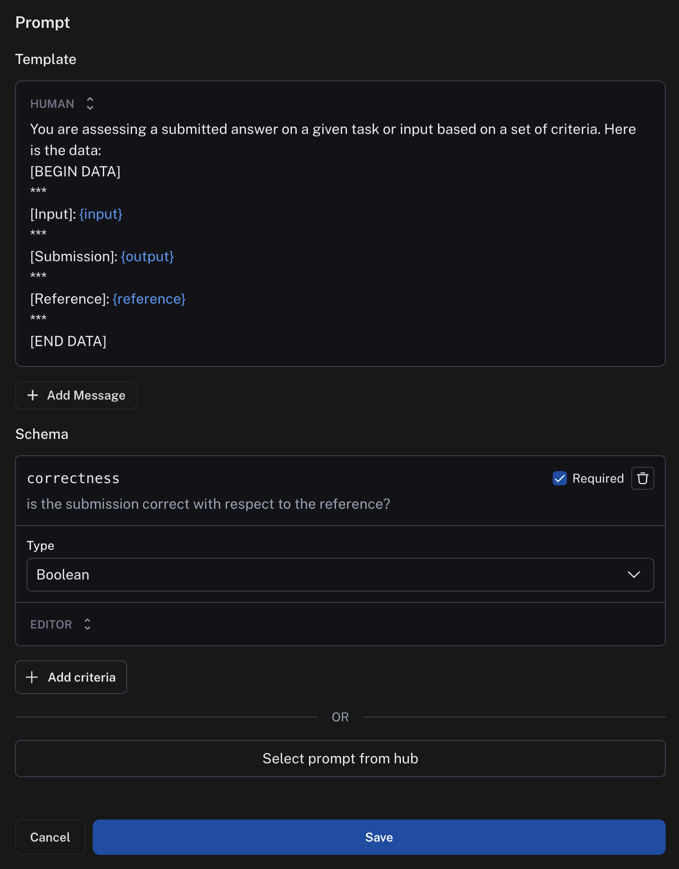Click the role selector chevrons next to HUMAN
This screenshot has width=679, height=869.
90,103
